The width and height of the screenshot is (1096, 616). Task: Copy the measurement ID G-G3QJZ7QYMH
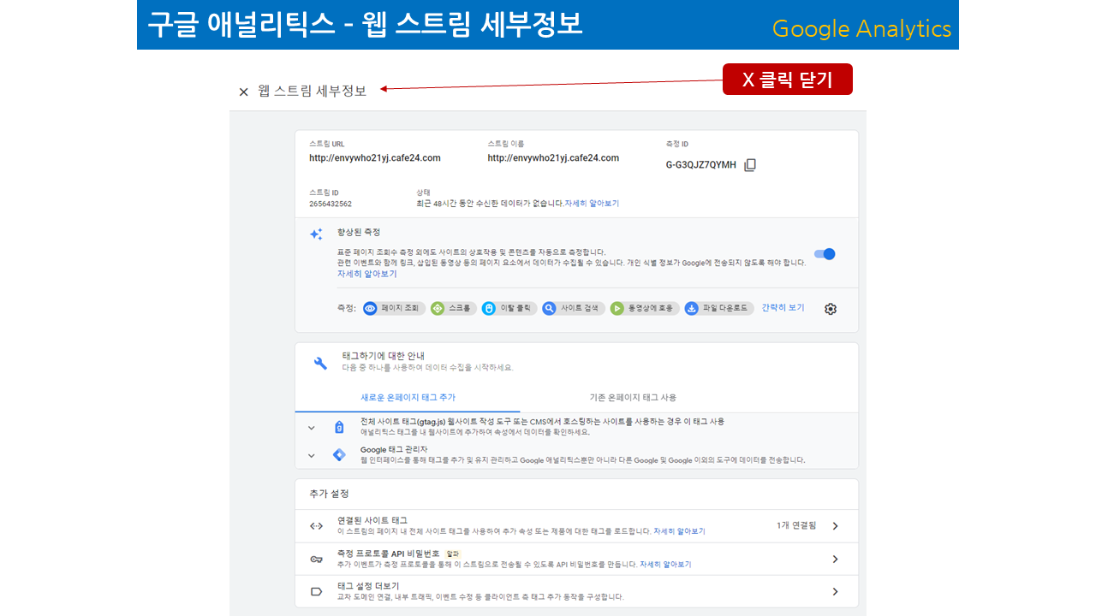(750, 165)
